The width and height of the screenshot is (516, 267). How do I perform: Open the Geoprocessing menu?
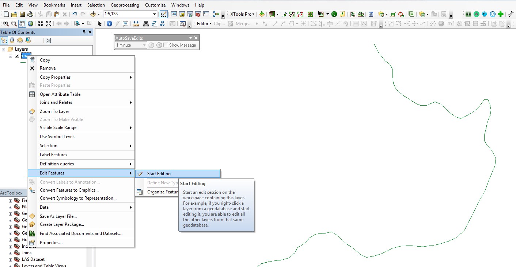coord(125,5)
